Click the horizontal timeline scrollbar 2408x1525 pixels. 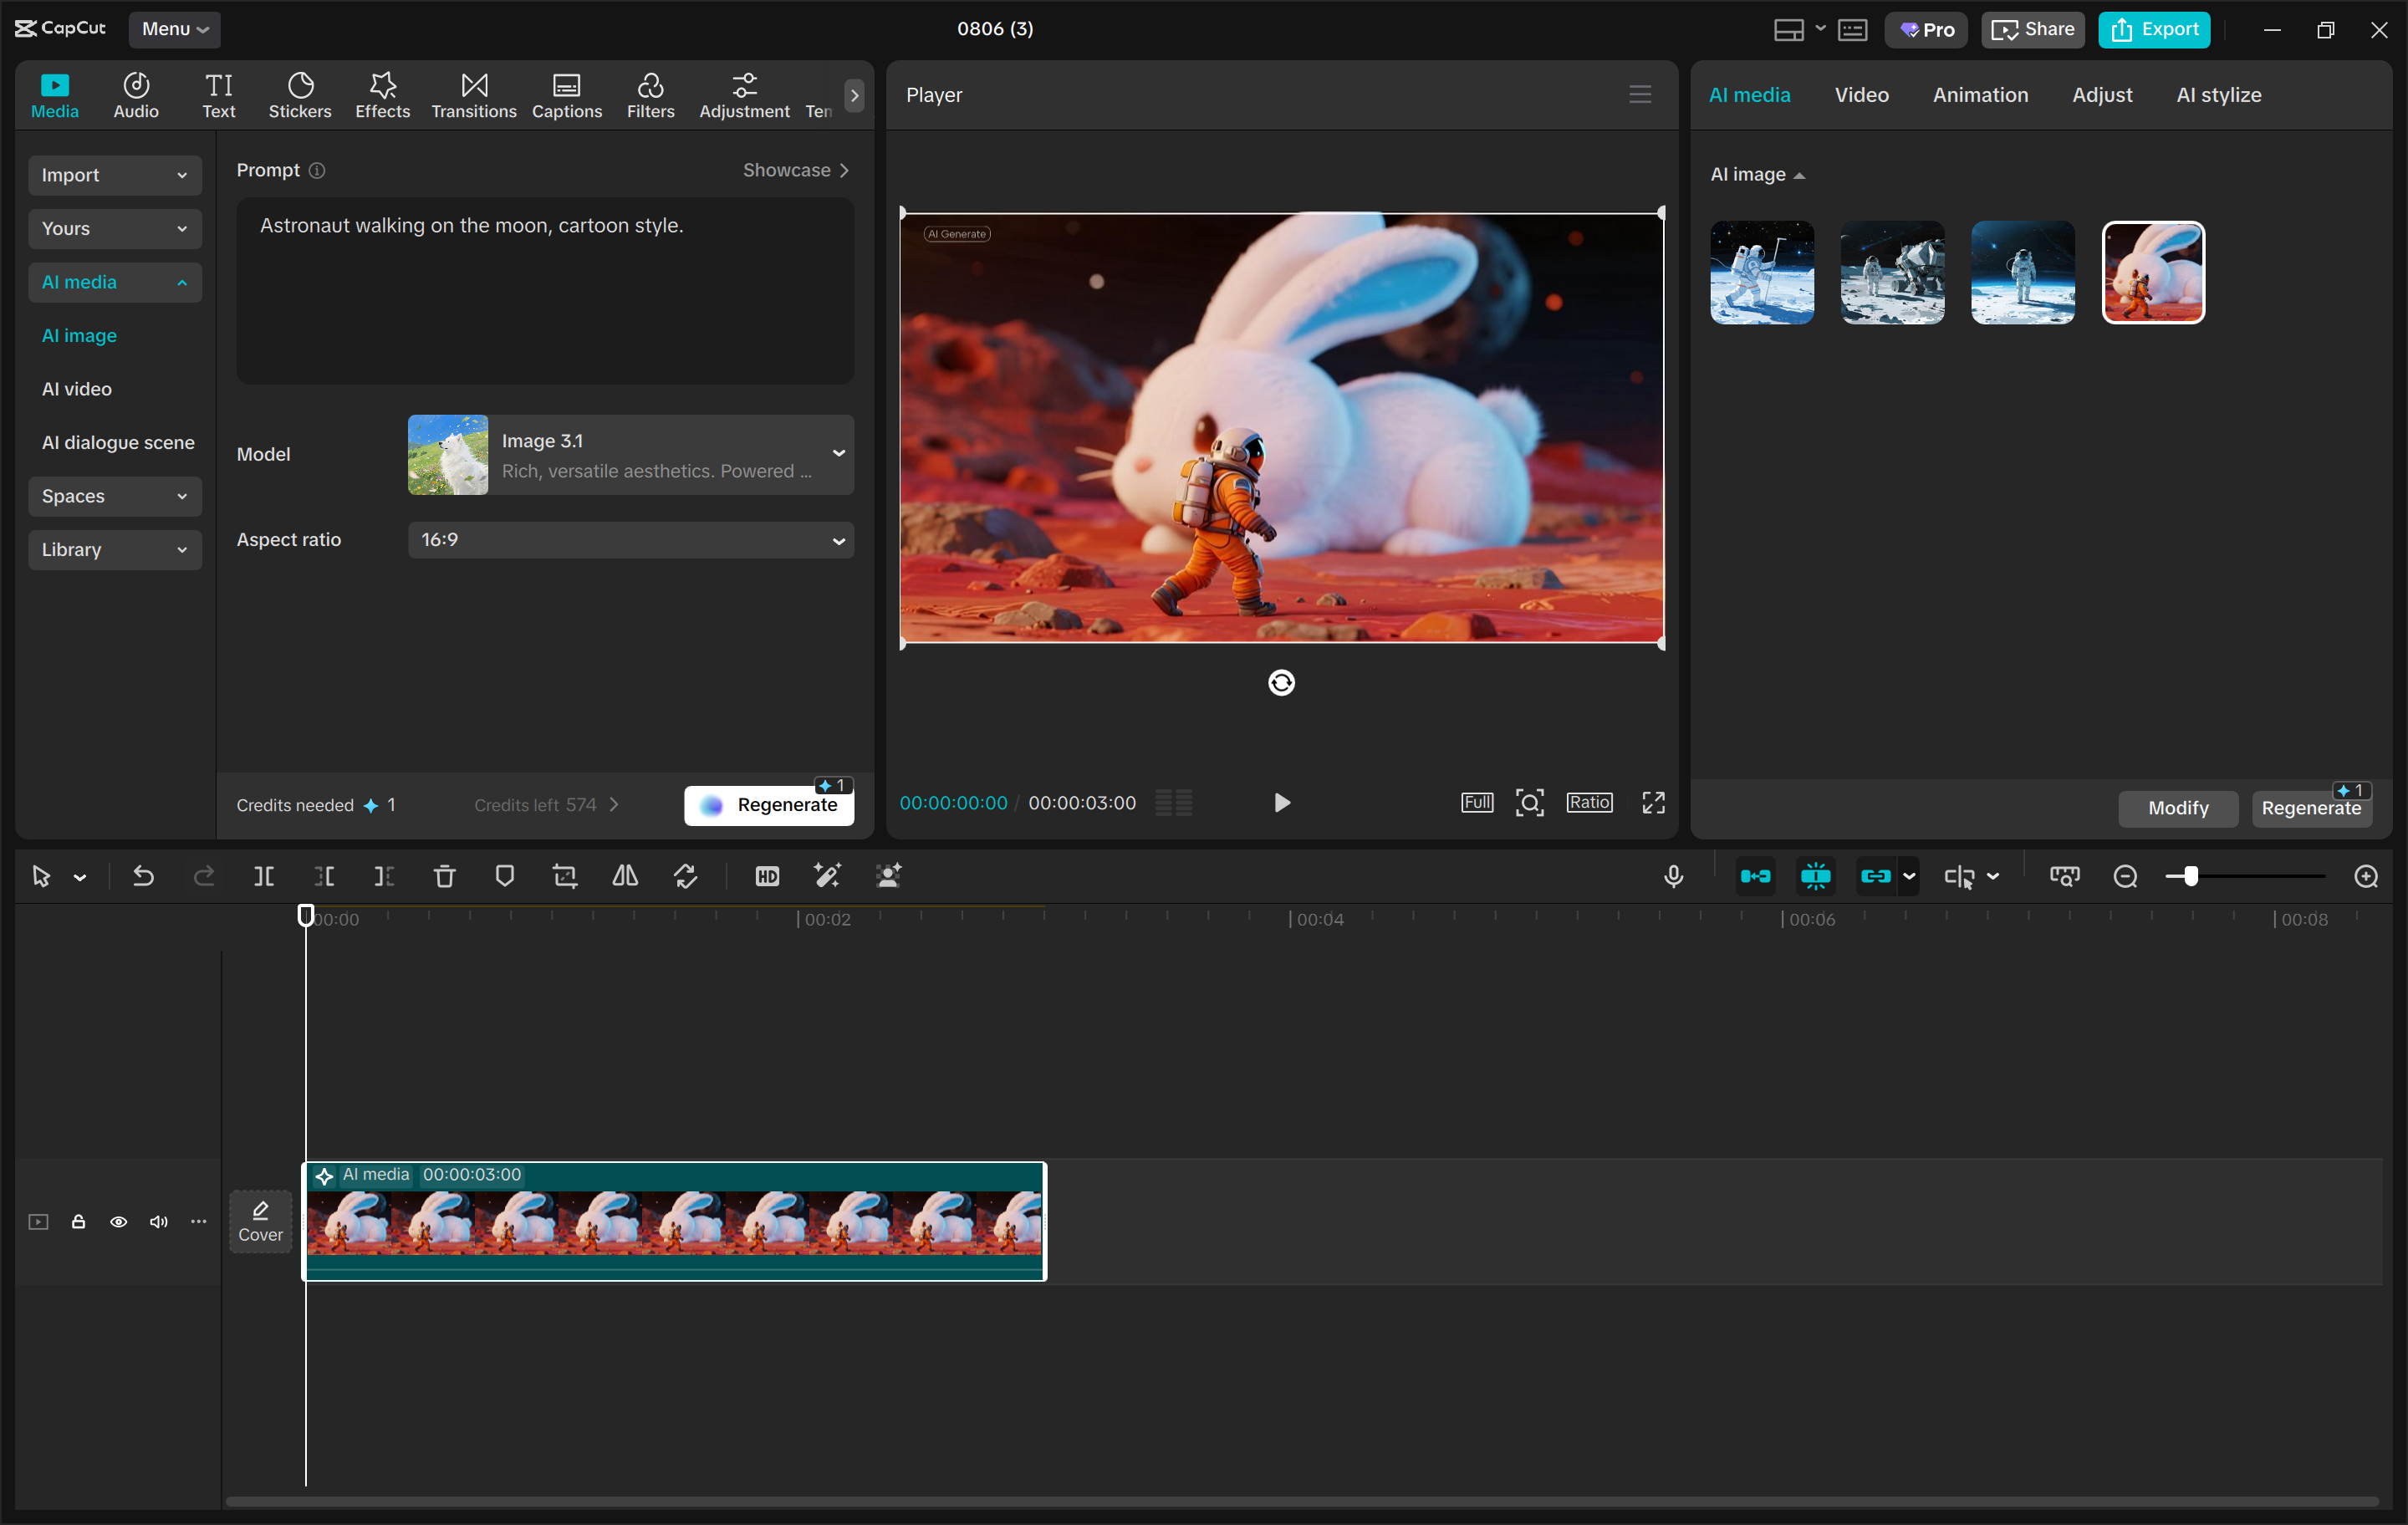(x=1300, y=1500)
